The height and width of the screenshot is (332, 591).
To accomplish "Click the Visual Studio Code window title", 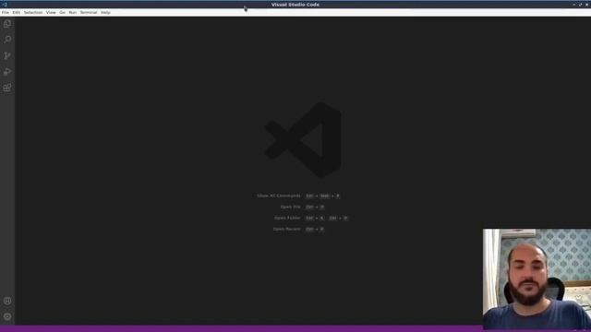I will 295,5.
